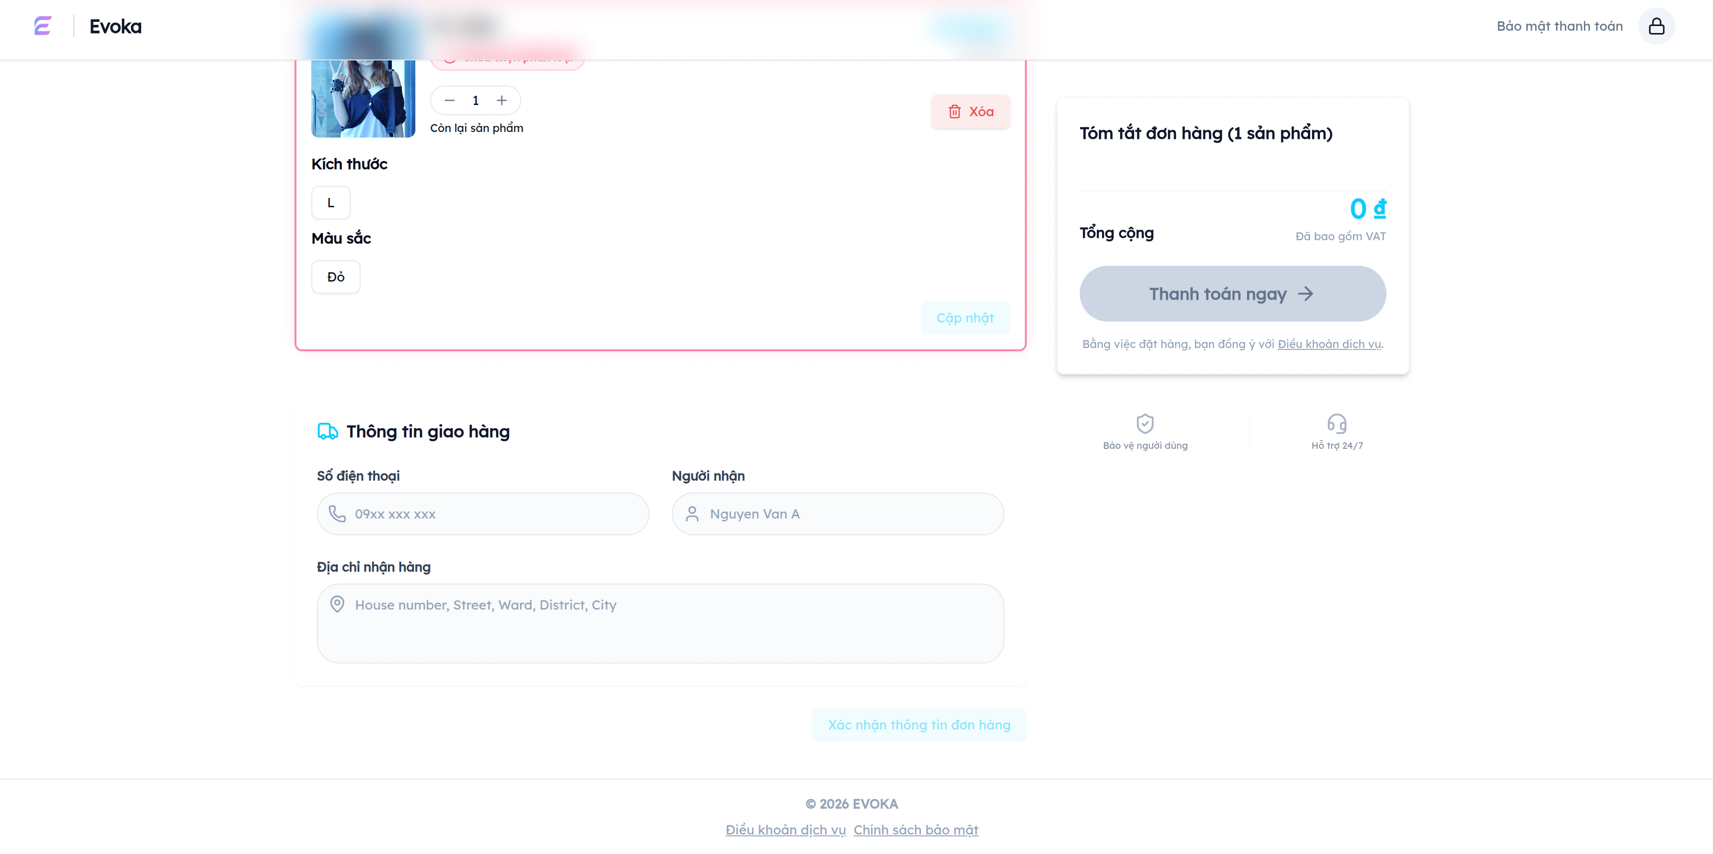Select size L for the product

330,202
